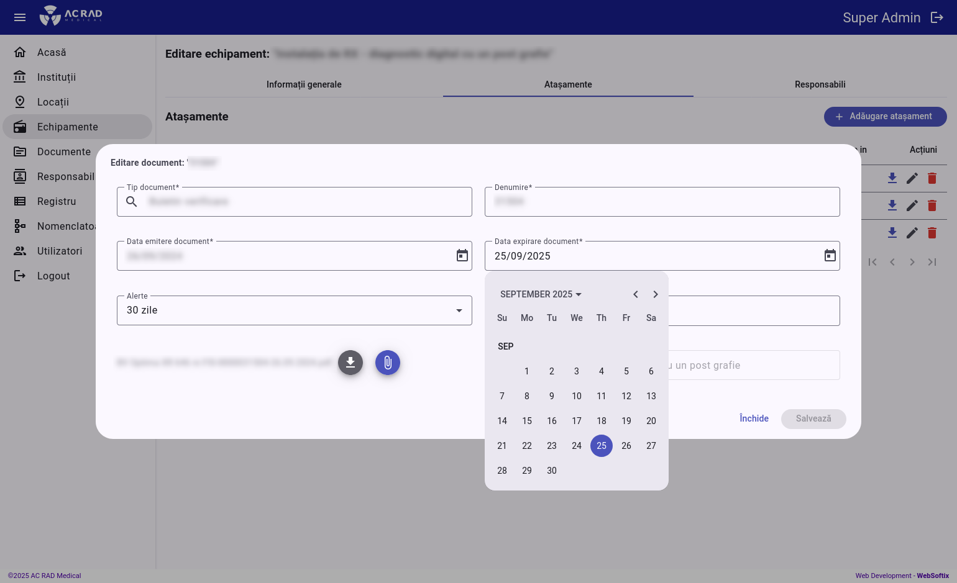Open the hamburger menu at top left
The width and height of the screenshot is (957, 583).
point(20,17)
